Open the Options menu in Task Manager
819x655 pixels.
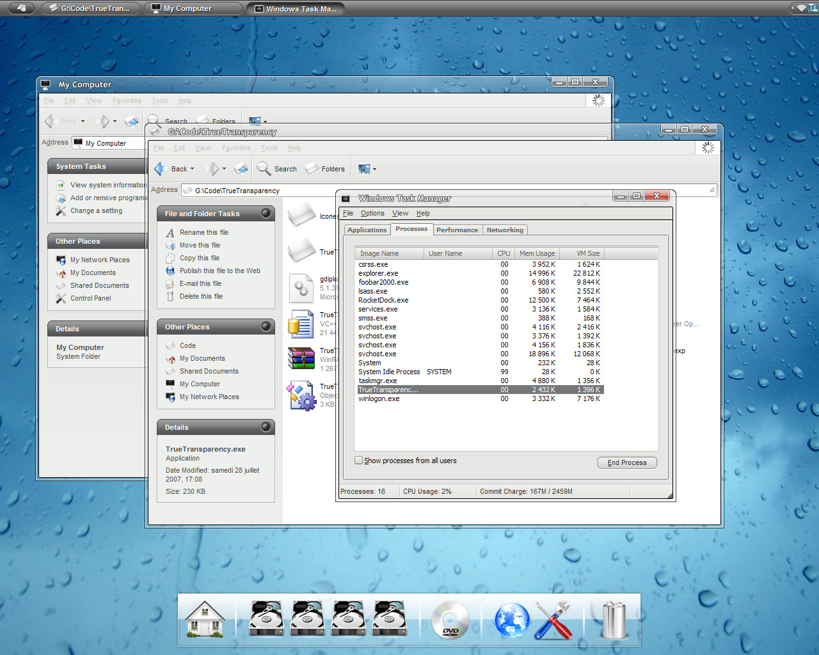click(x=372, y=214)
